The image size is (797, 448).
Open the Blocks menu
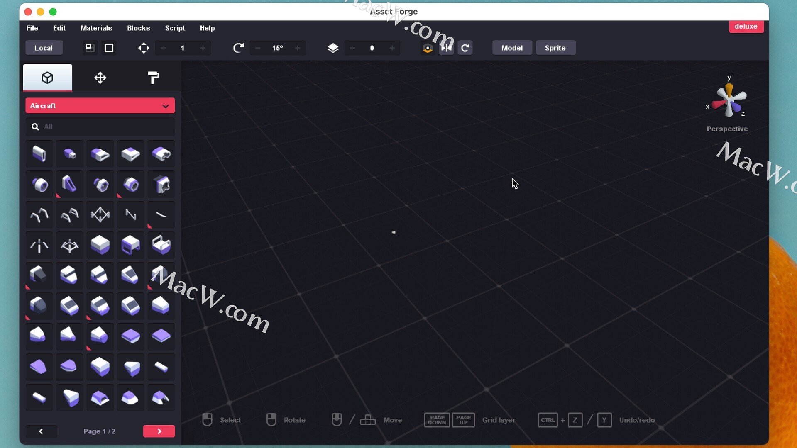139,28
